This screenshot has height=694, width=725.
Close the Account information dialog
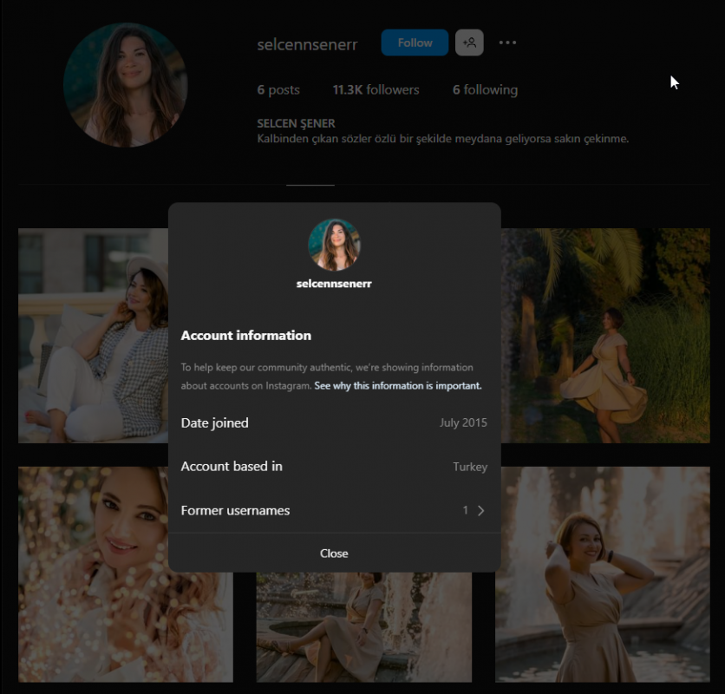[x=334, y=553]
